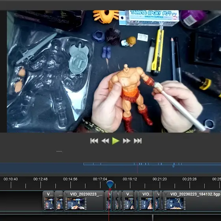Select the clip labeled VID_20230223_...
The height and width of the screenshot is (221, 221).
coord(84,201)
